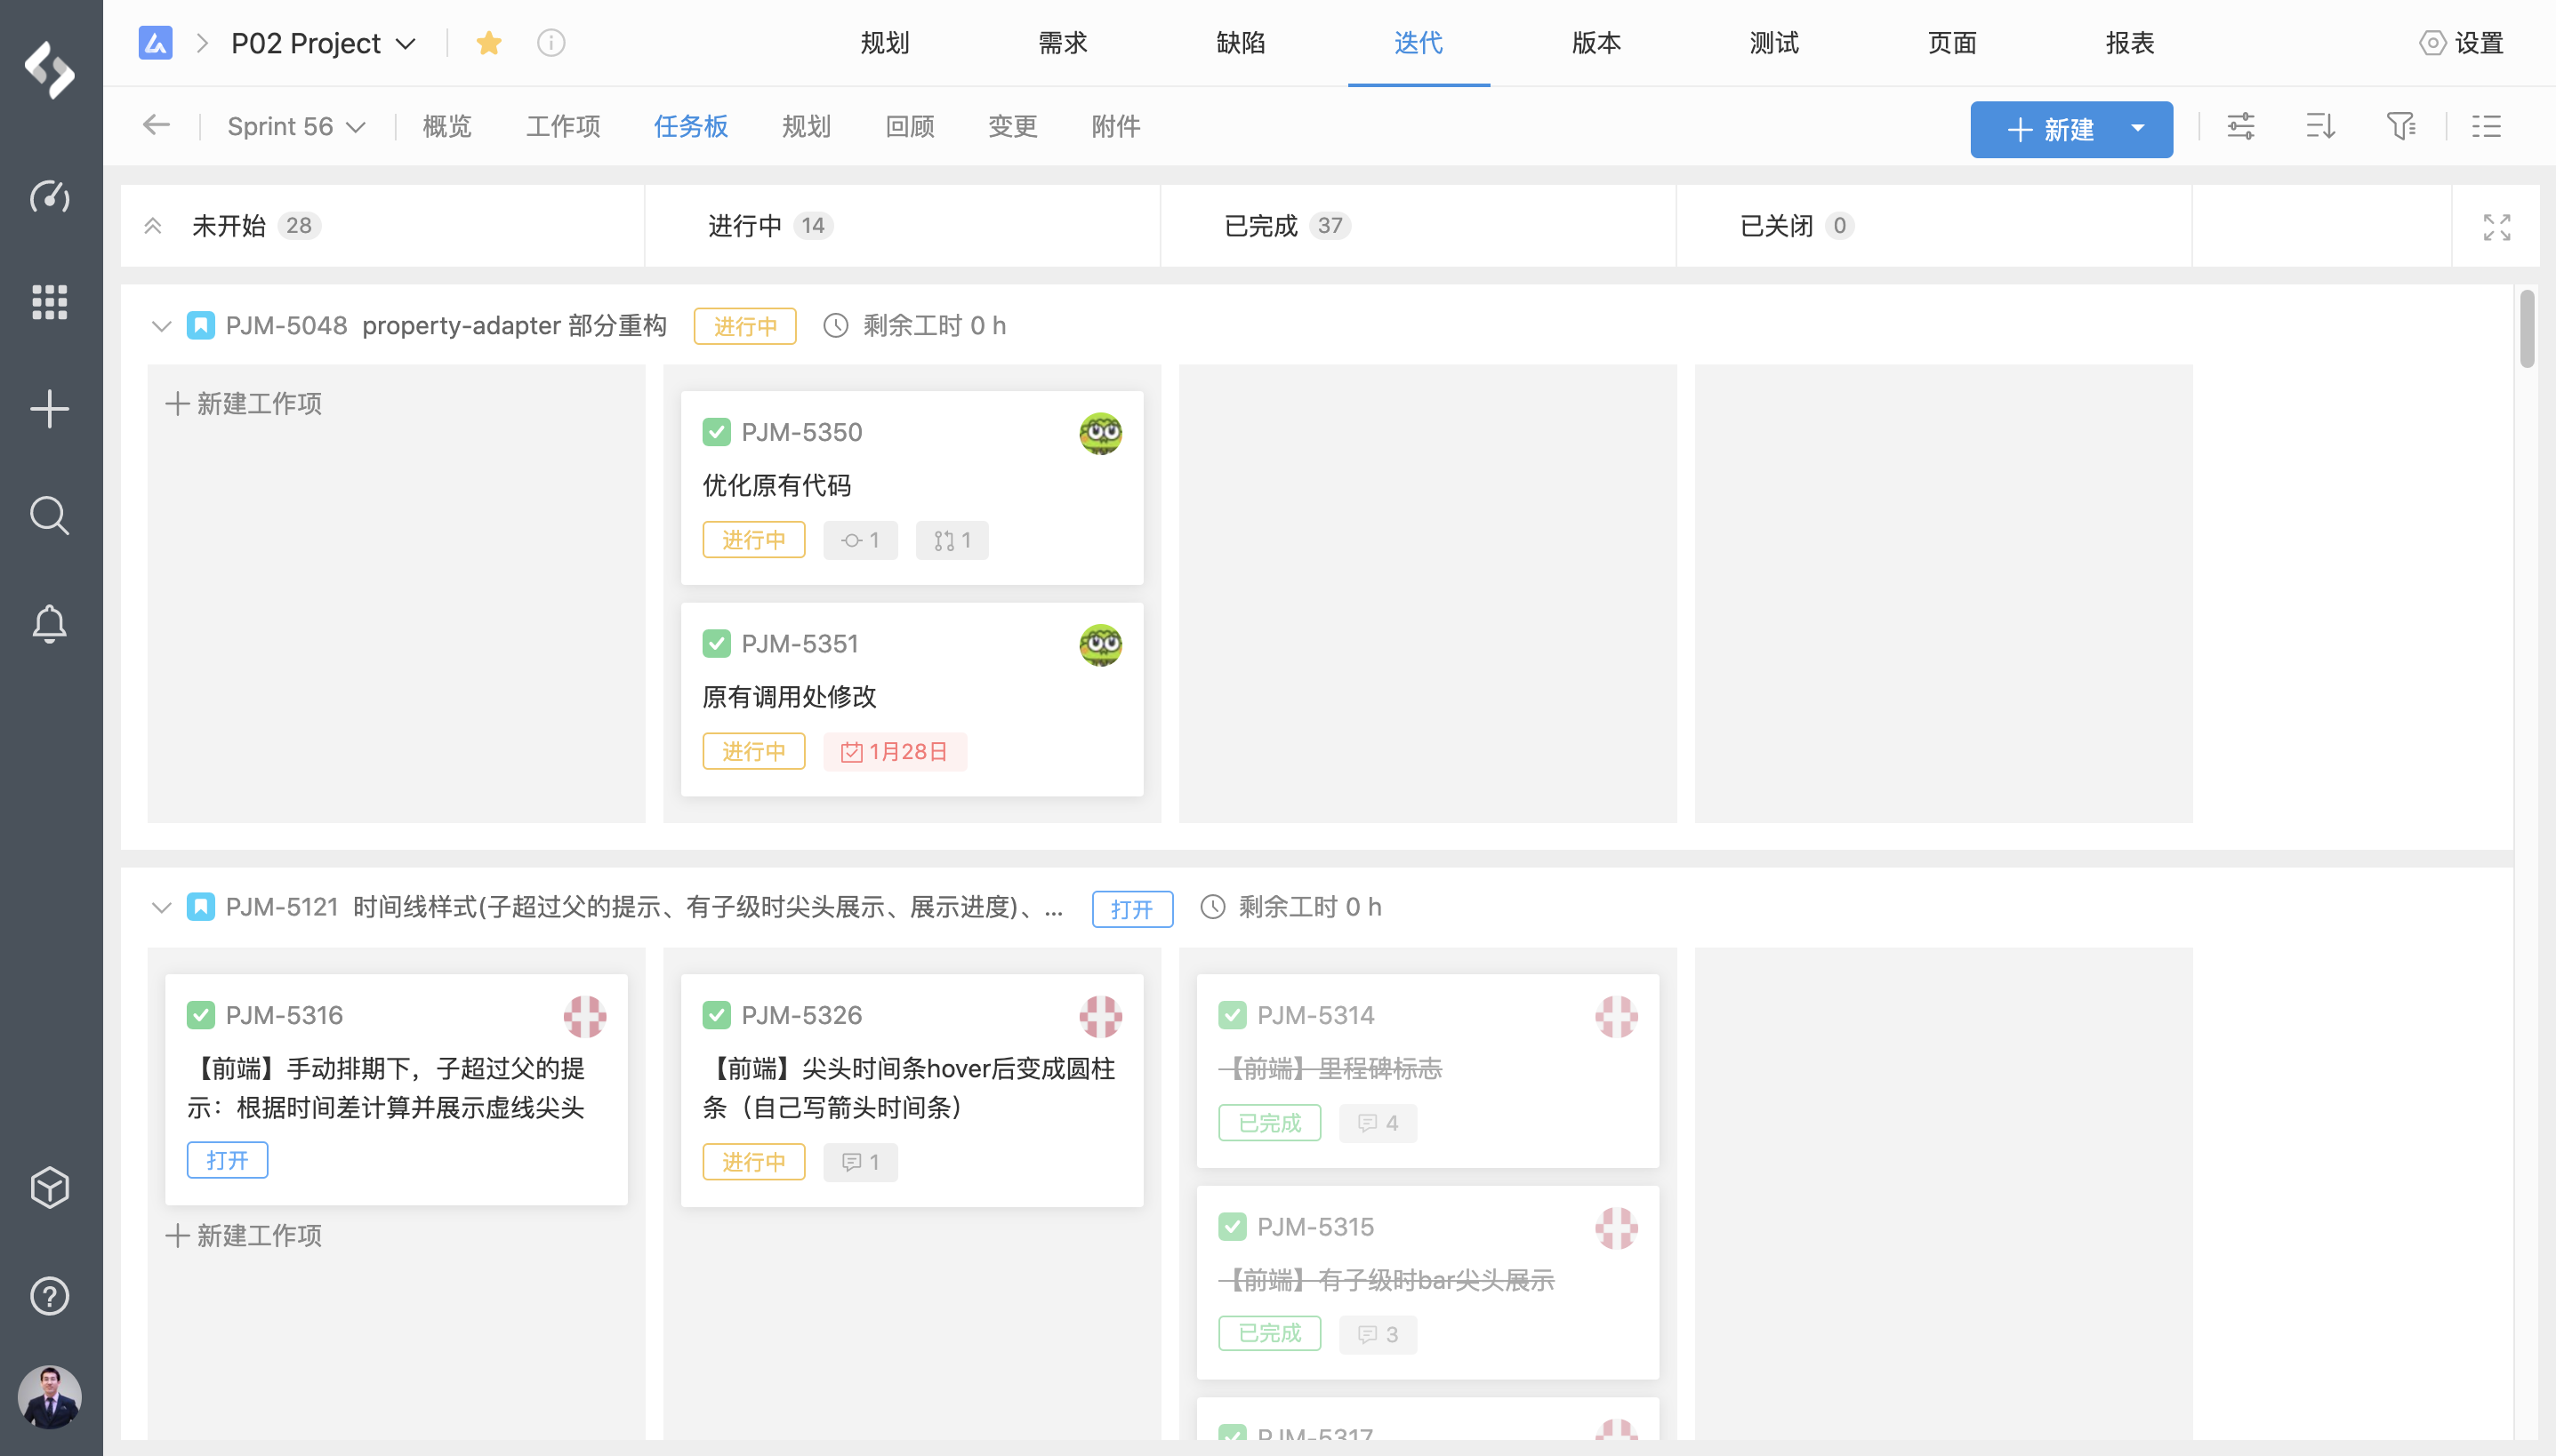Open the project info icon
Image resolution: width=2556 pixels, height=1456 pixels.
551,43
